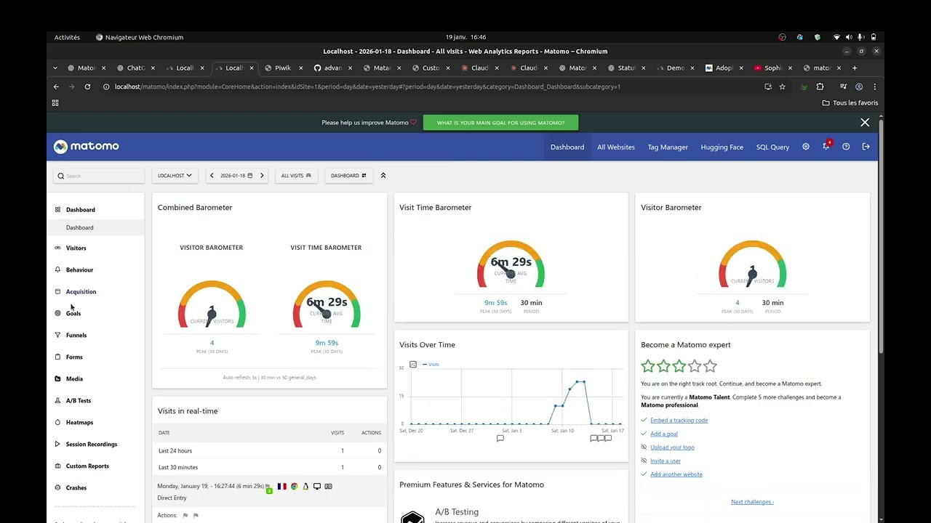The image size is (931, 523).
Task: Toggle the hidden Upload your logo challenge eye
Action: click(x=644, y=447)
